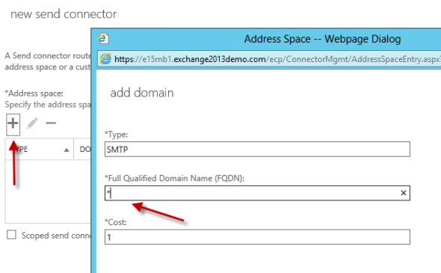The width and height of the screenshot is (441, 273).
Task: Sort by the TYPE column header
Action: (40, 149)
